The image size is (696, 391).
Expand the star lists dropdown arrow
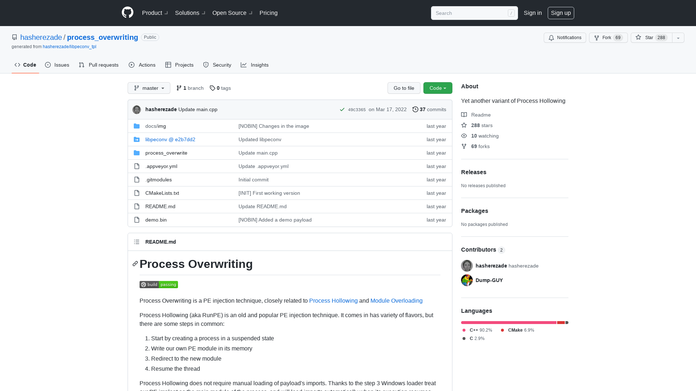coord(678,38)
